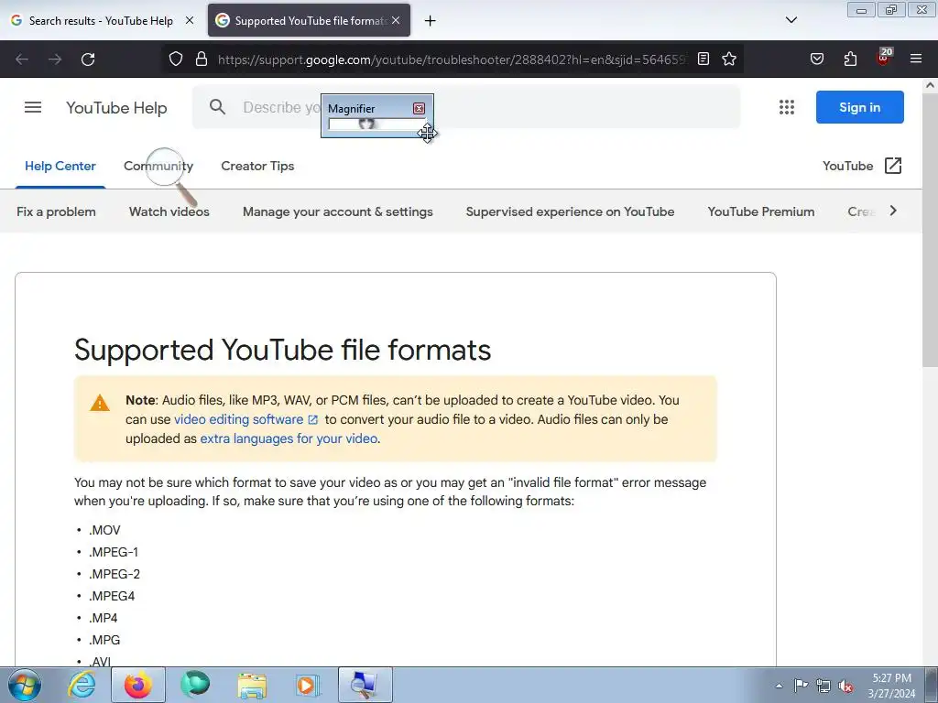Image resolution: width=938 pixels, height=703 pixels.
Task: Launch Internet Explorer from the taskbar
Action: point(82,685)
